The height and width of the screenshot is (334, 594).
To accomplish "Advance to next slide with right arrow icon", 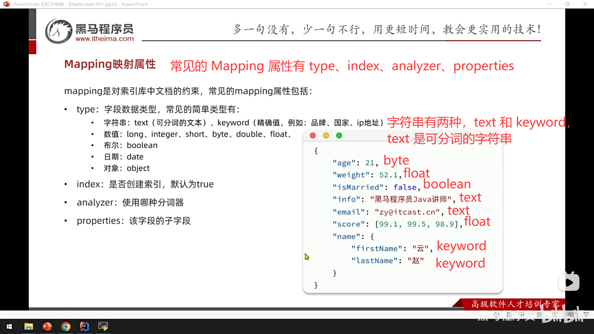I will [521, 315].
